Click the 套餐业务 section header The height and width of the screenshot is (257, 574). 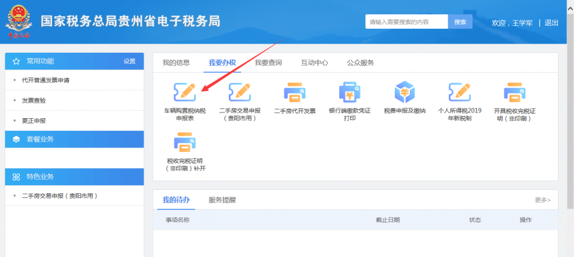click(x=74, y=139)
